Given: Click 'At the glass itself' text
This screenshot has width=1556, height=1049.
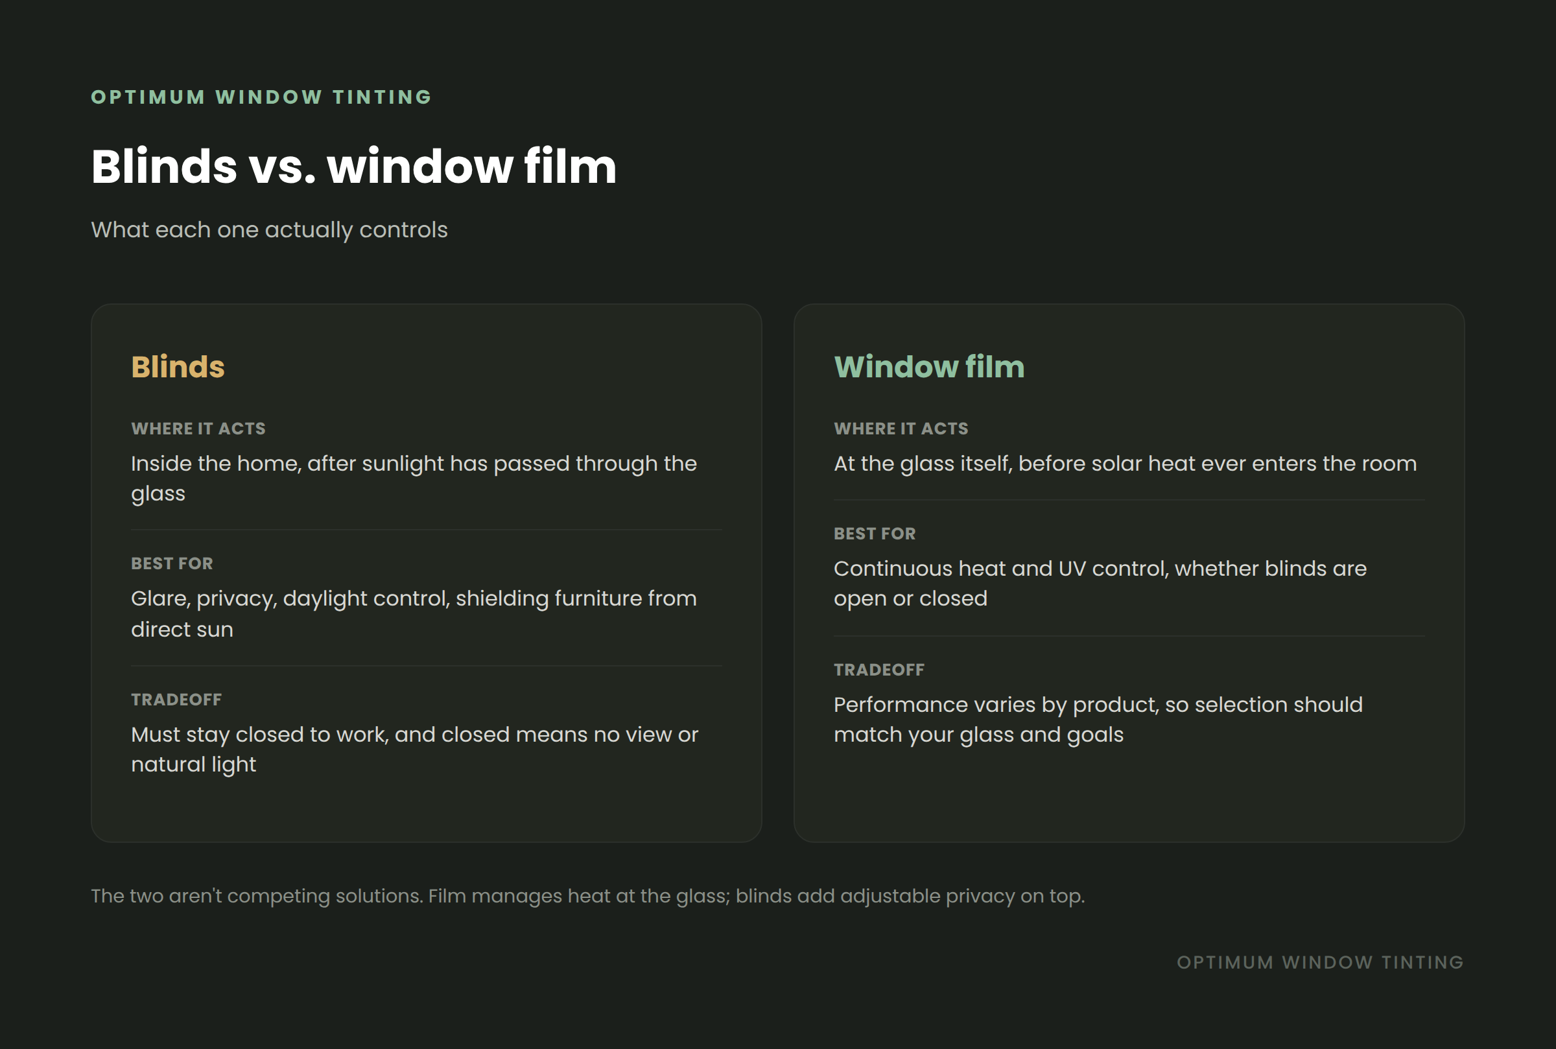Looking at the screenshot, I should click(922, 463).
